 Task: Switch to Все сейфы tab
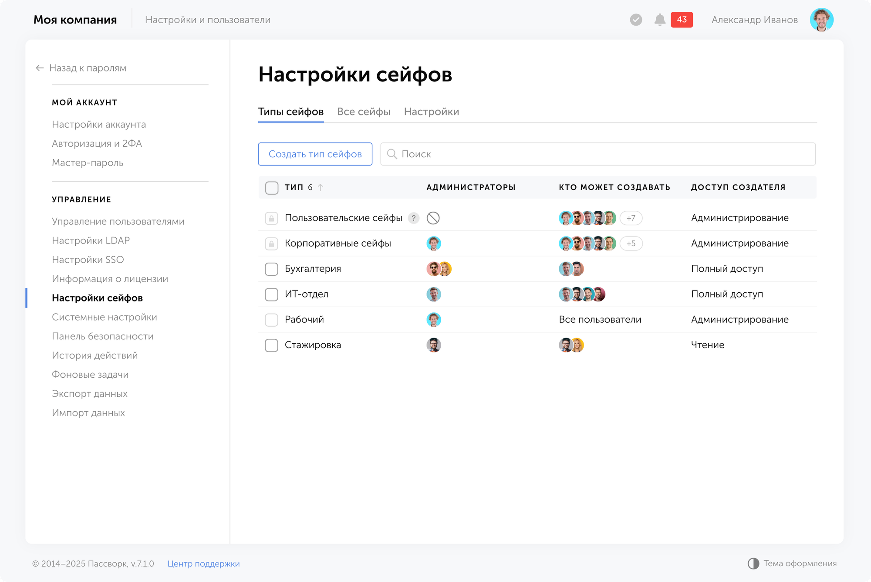click(x=364, y=112)
